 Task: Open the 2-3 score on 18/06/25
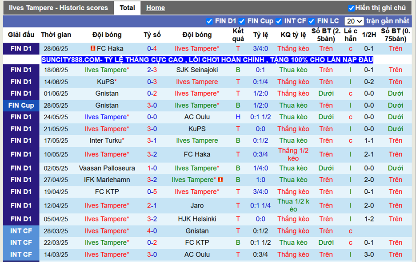[152, 70]
